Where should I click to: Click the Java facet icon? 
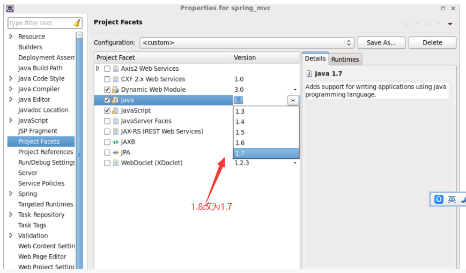point(115,100)
